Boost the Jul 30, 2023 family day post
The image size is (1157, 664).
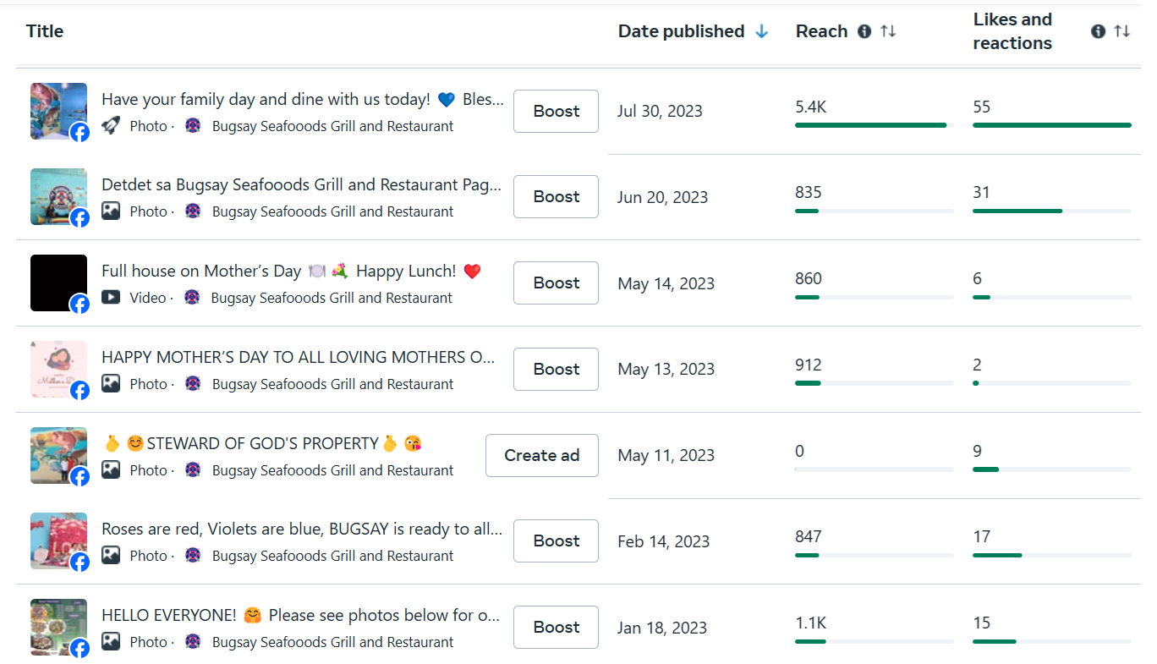556,111
